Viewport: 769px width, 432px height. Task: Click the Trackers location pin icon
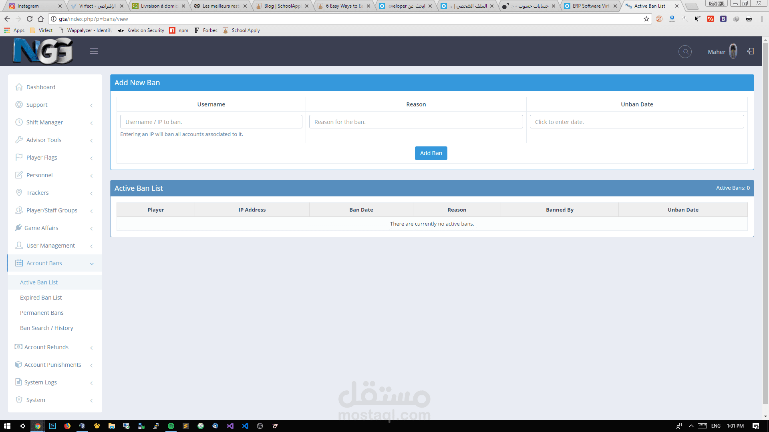pos(19,192)
